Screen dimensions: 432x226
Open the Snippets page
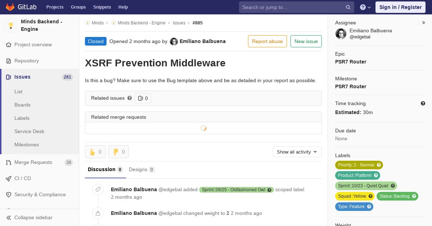click(x=102, y=7)
